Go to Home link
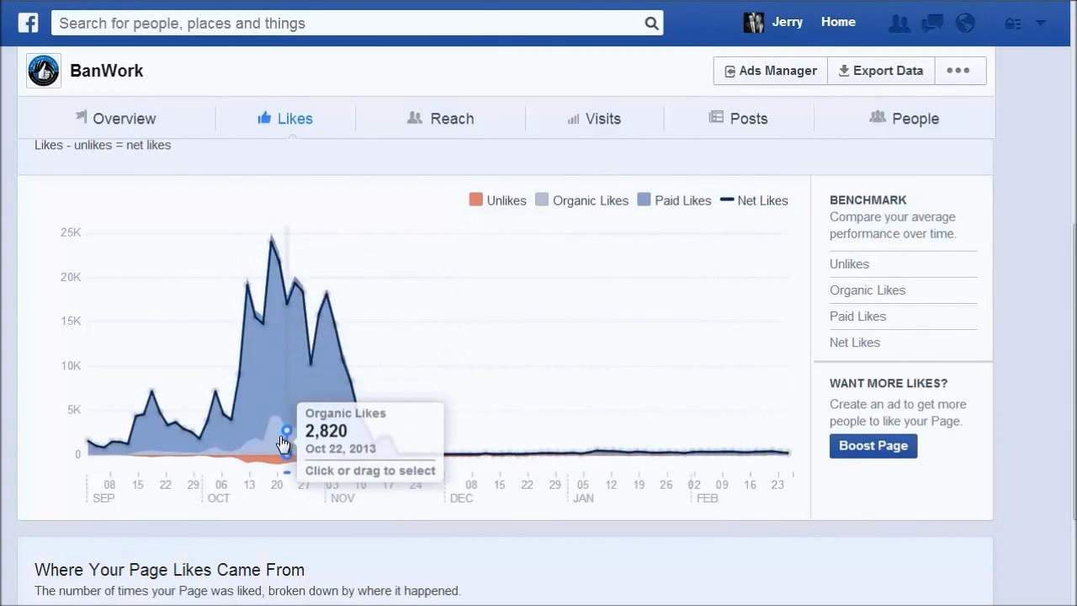The image size is (1077, 606). (x=838, y=23)
